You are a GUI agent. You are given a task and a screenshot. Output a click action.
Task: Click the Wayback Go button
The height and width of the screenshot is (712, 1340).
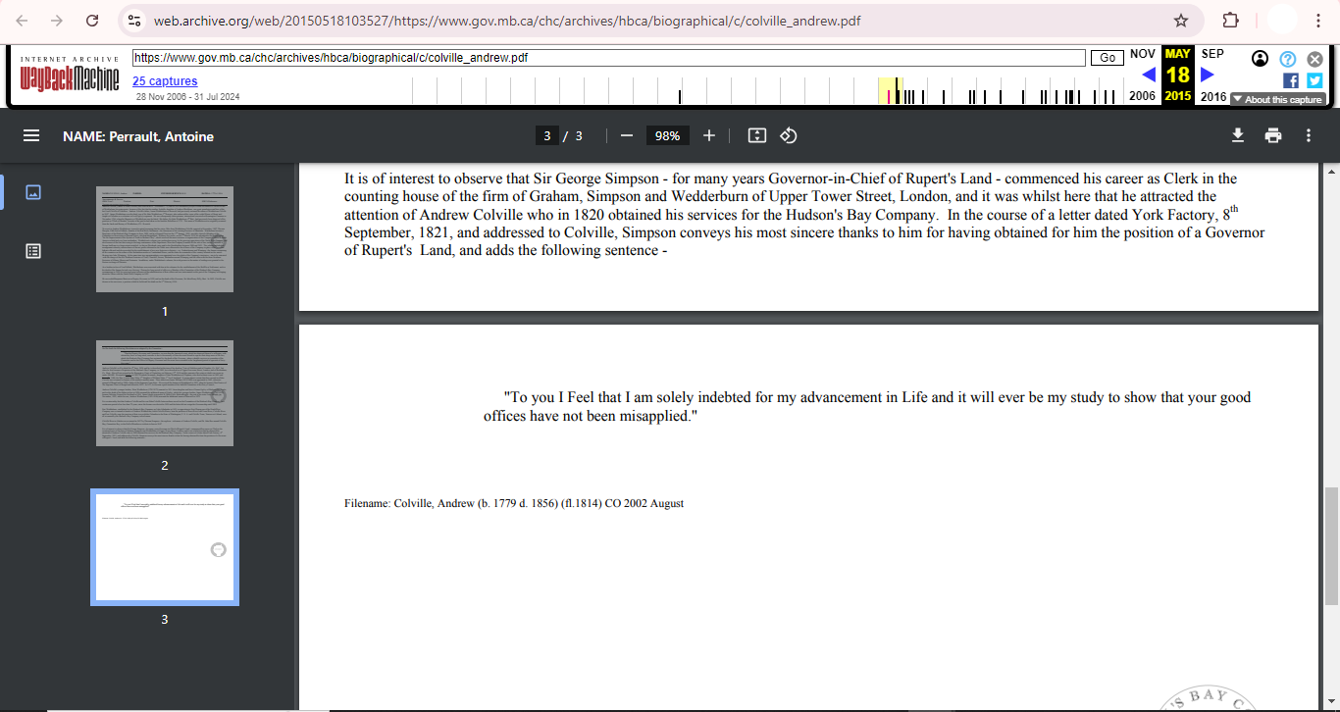tap(1108, 58)
